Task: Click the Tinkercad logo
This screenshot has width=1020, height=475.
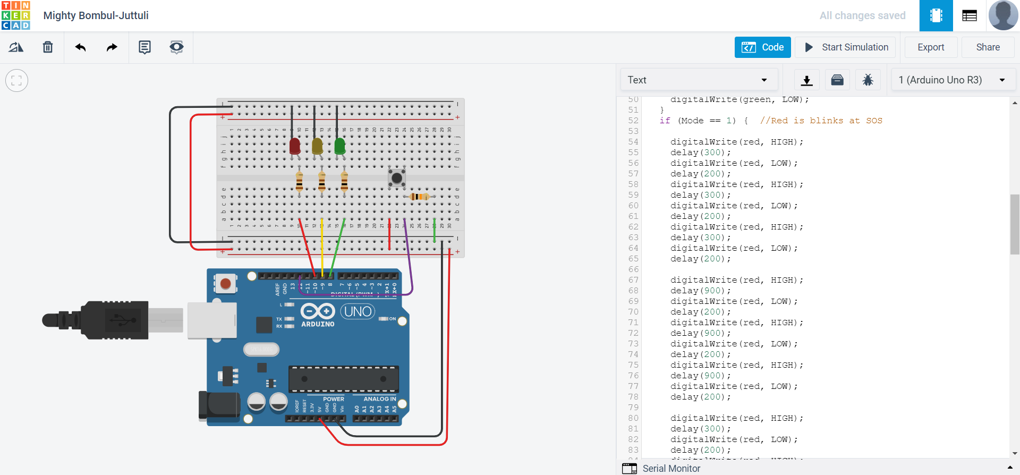Action: click(16, 15)
